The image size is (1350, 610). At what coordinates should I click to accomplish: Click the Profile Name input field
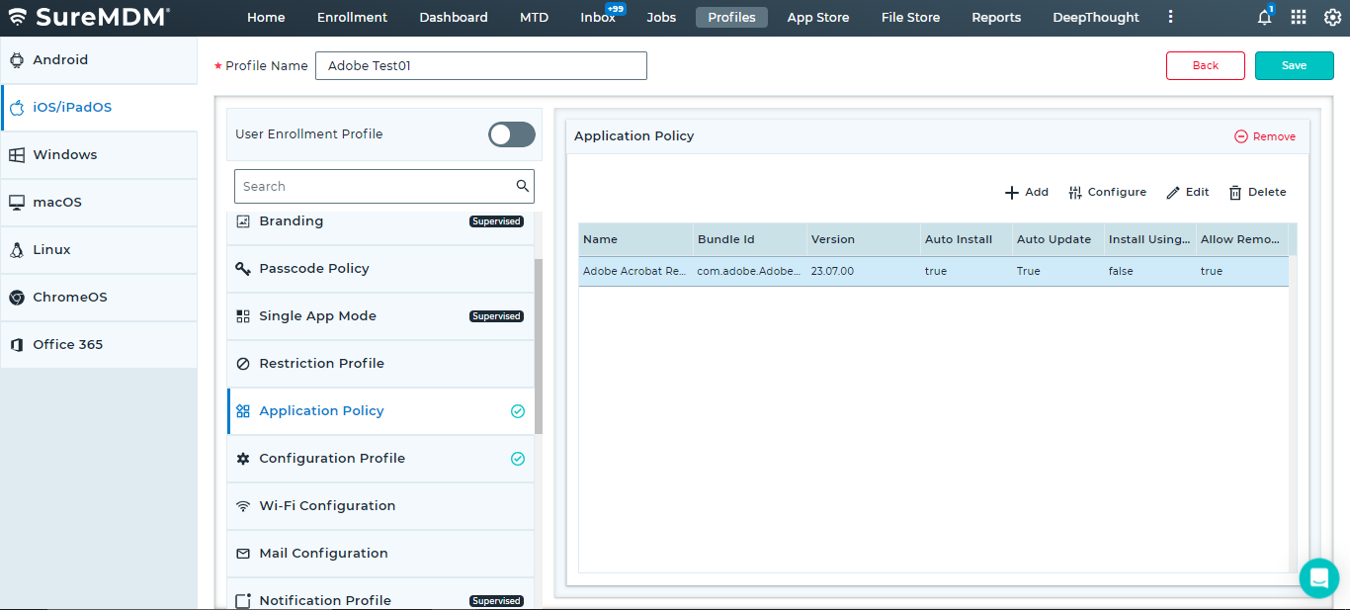pyautogui.click(x=481, y=65)
